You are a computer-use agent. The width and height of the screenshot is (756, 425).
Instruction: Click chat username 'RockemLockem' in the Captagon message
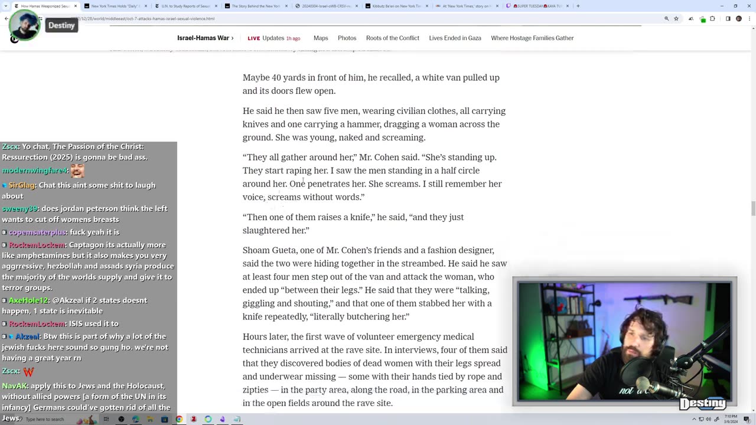pos(37,244)
